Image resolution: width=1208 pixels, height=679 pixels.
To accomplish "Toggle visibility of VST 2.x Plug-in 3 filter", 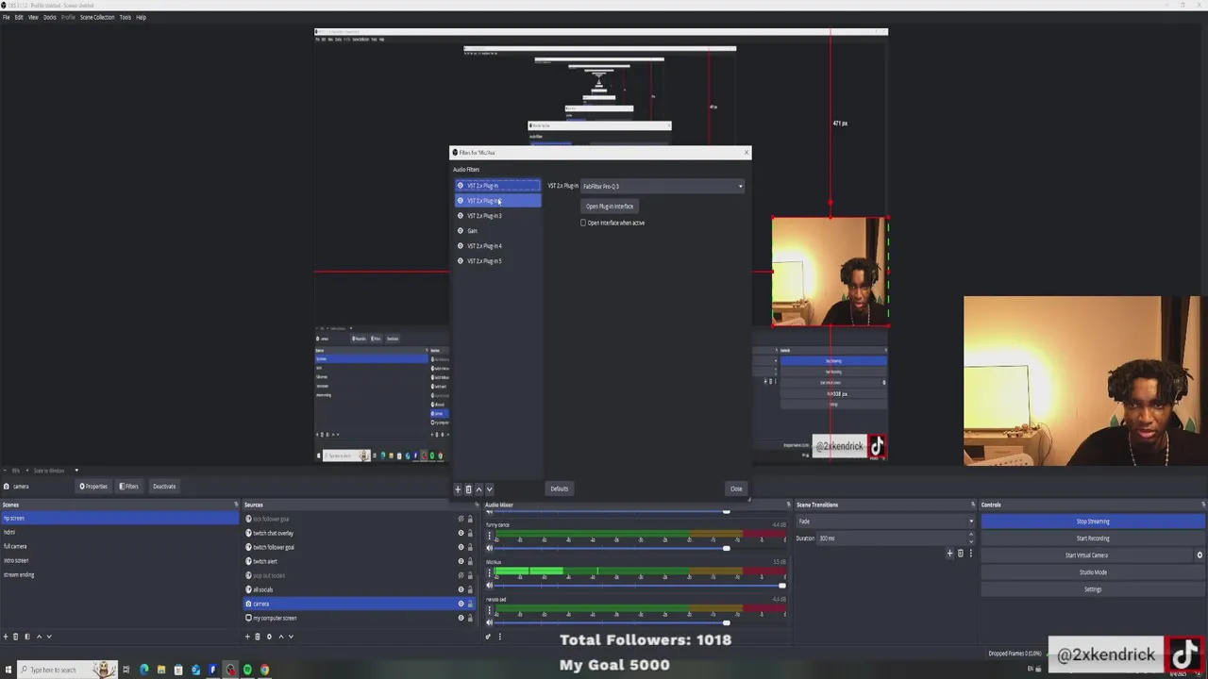I will pos(461,216).
